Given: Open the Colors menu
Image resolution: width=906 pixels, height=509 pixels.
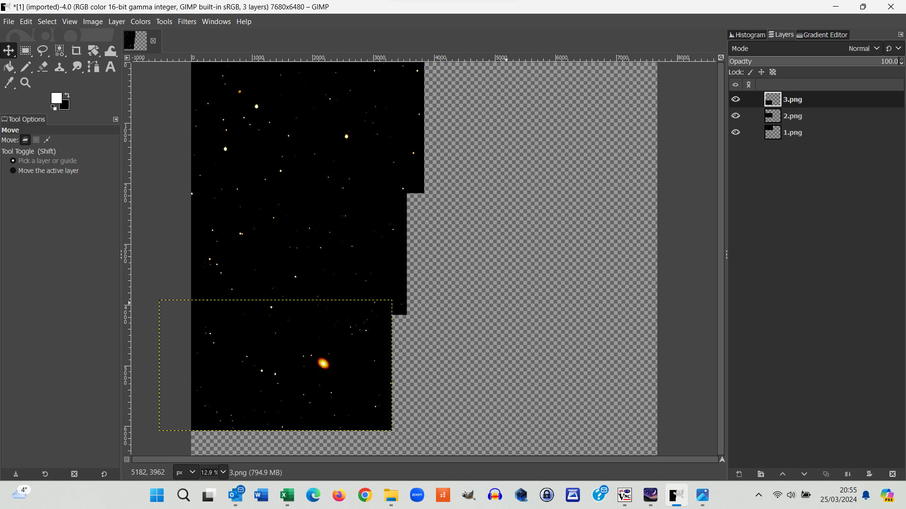Looking at the screenshot, I should (141, 22).
